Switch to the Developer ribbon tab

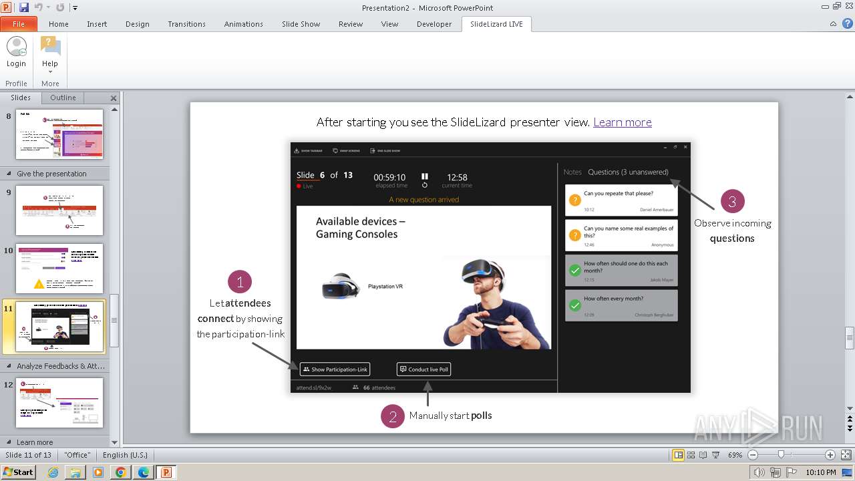(434, 24)
